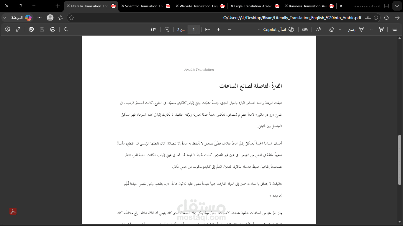The image size is (403, 226).
Task: Click the Save floppy disk icon
Action: (42, 29)
